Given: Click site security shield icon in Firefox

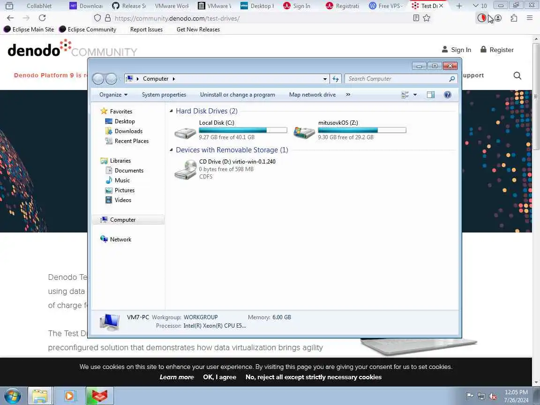Looking at the screenshot, I should (x=97, y=18).
